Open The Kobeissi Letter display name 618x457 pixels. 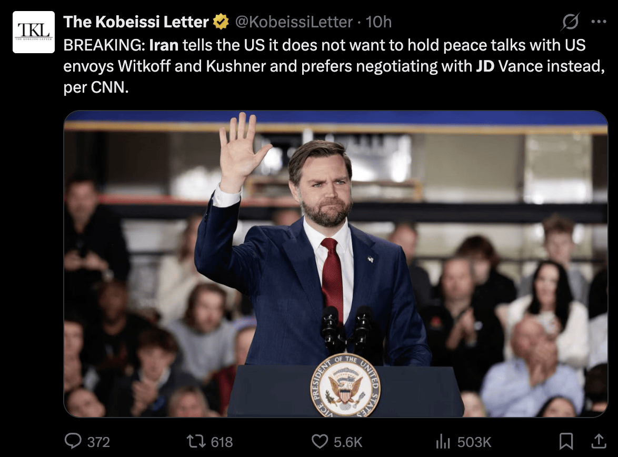(x=136, y=22)
